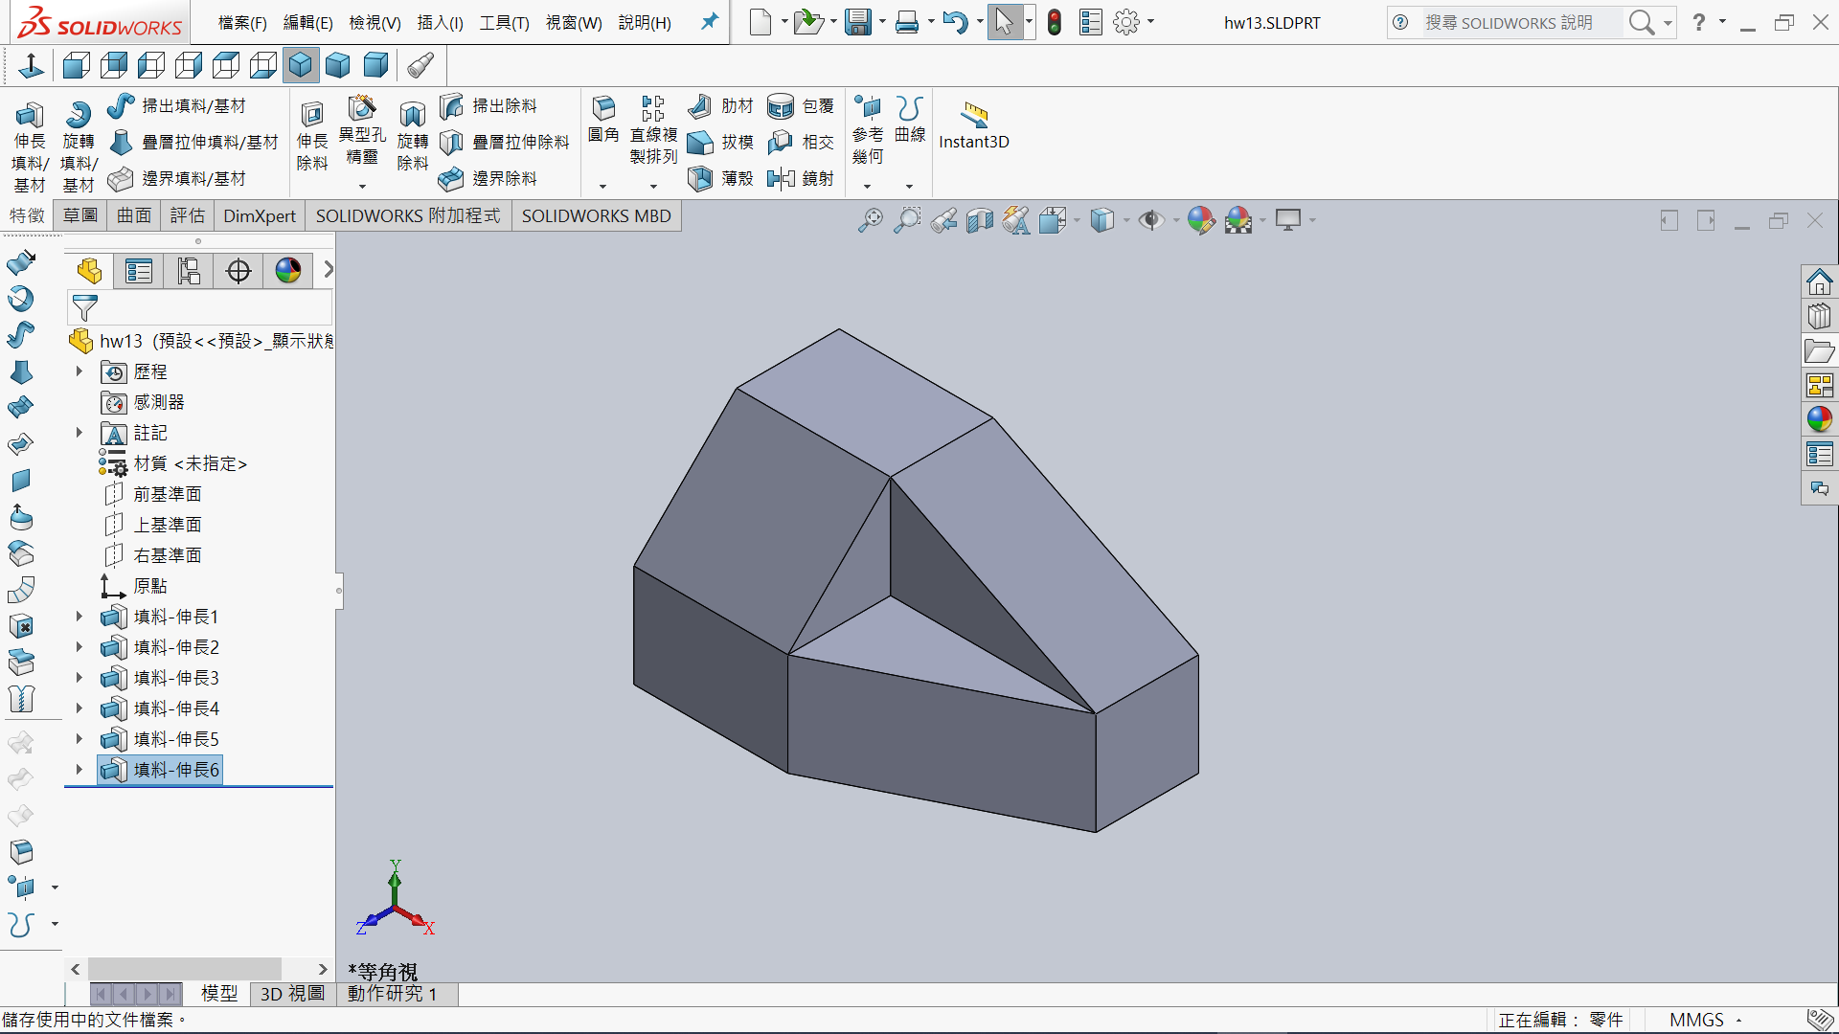The image size is (1839, 1034).
Task: Click the Hole Wizard (異型孔精靈) icon
Action: coord(362,109)
